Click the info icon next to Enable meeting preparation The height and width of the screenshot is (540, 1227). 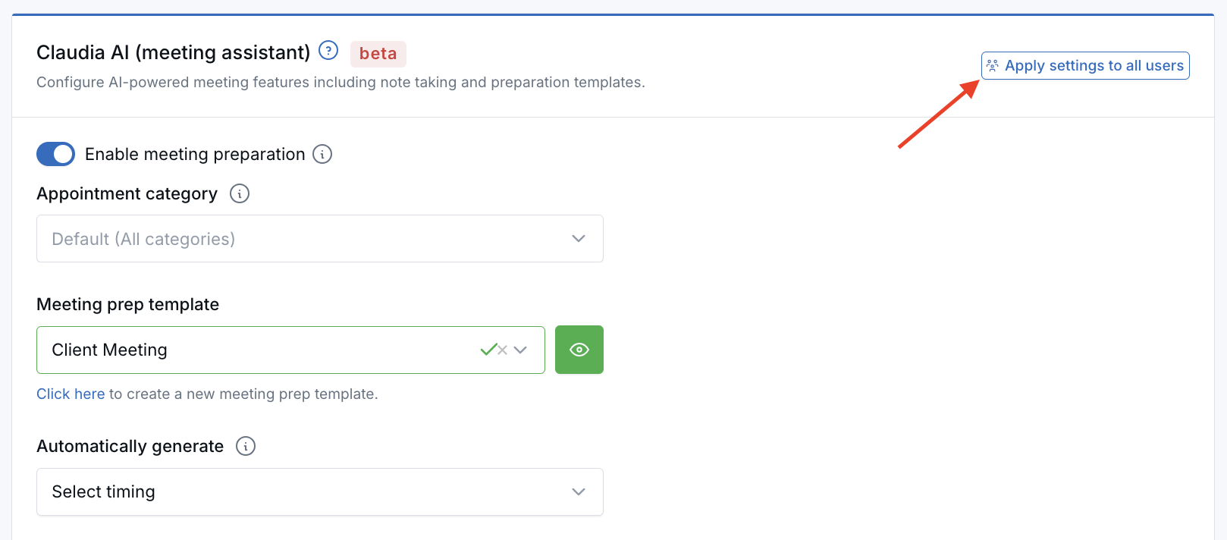click(x=322, y=154)
